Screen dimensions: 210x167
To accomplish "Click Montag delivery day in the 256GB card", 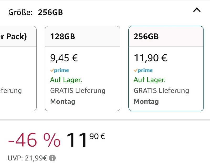I will (x=146, y=101).
